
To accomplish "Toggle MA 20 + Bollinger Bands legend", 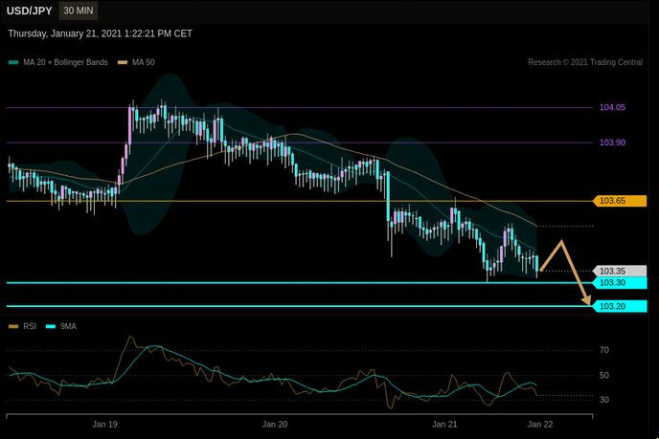I will [57, 62].
